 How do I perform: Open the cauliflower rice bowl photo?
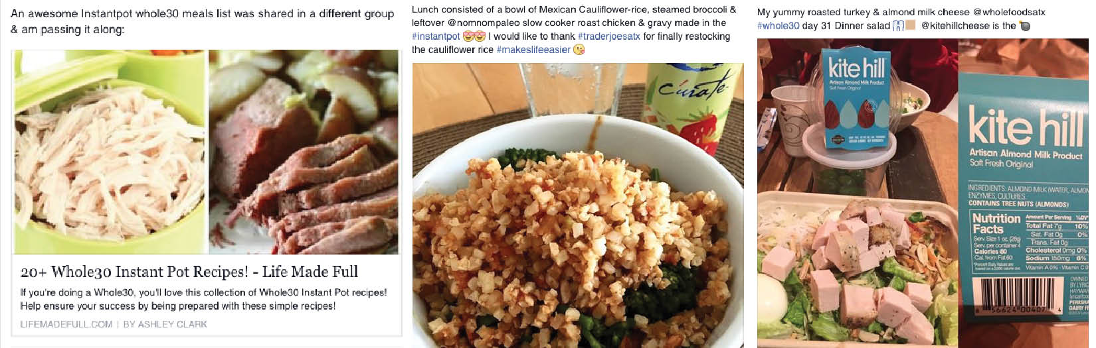578,205
